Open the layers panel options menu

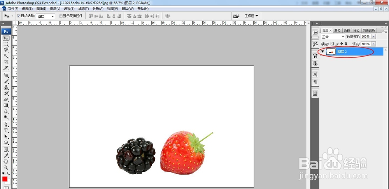(x=385, y=31)
